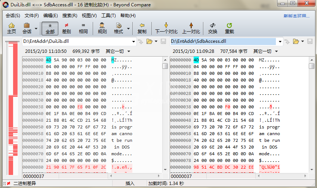317x188 pixels.
Task: Open the View (视图) menu
Action: (x=89, y=16)
